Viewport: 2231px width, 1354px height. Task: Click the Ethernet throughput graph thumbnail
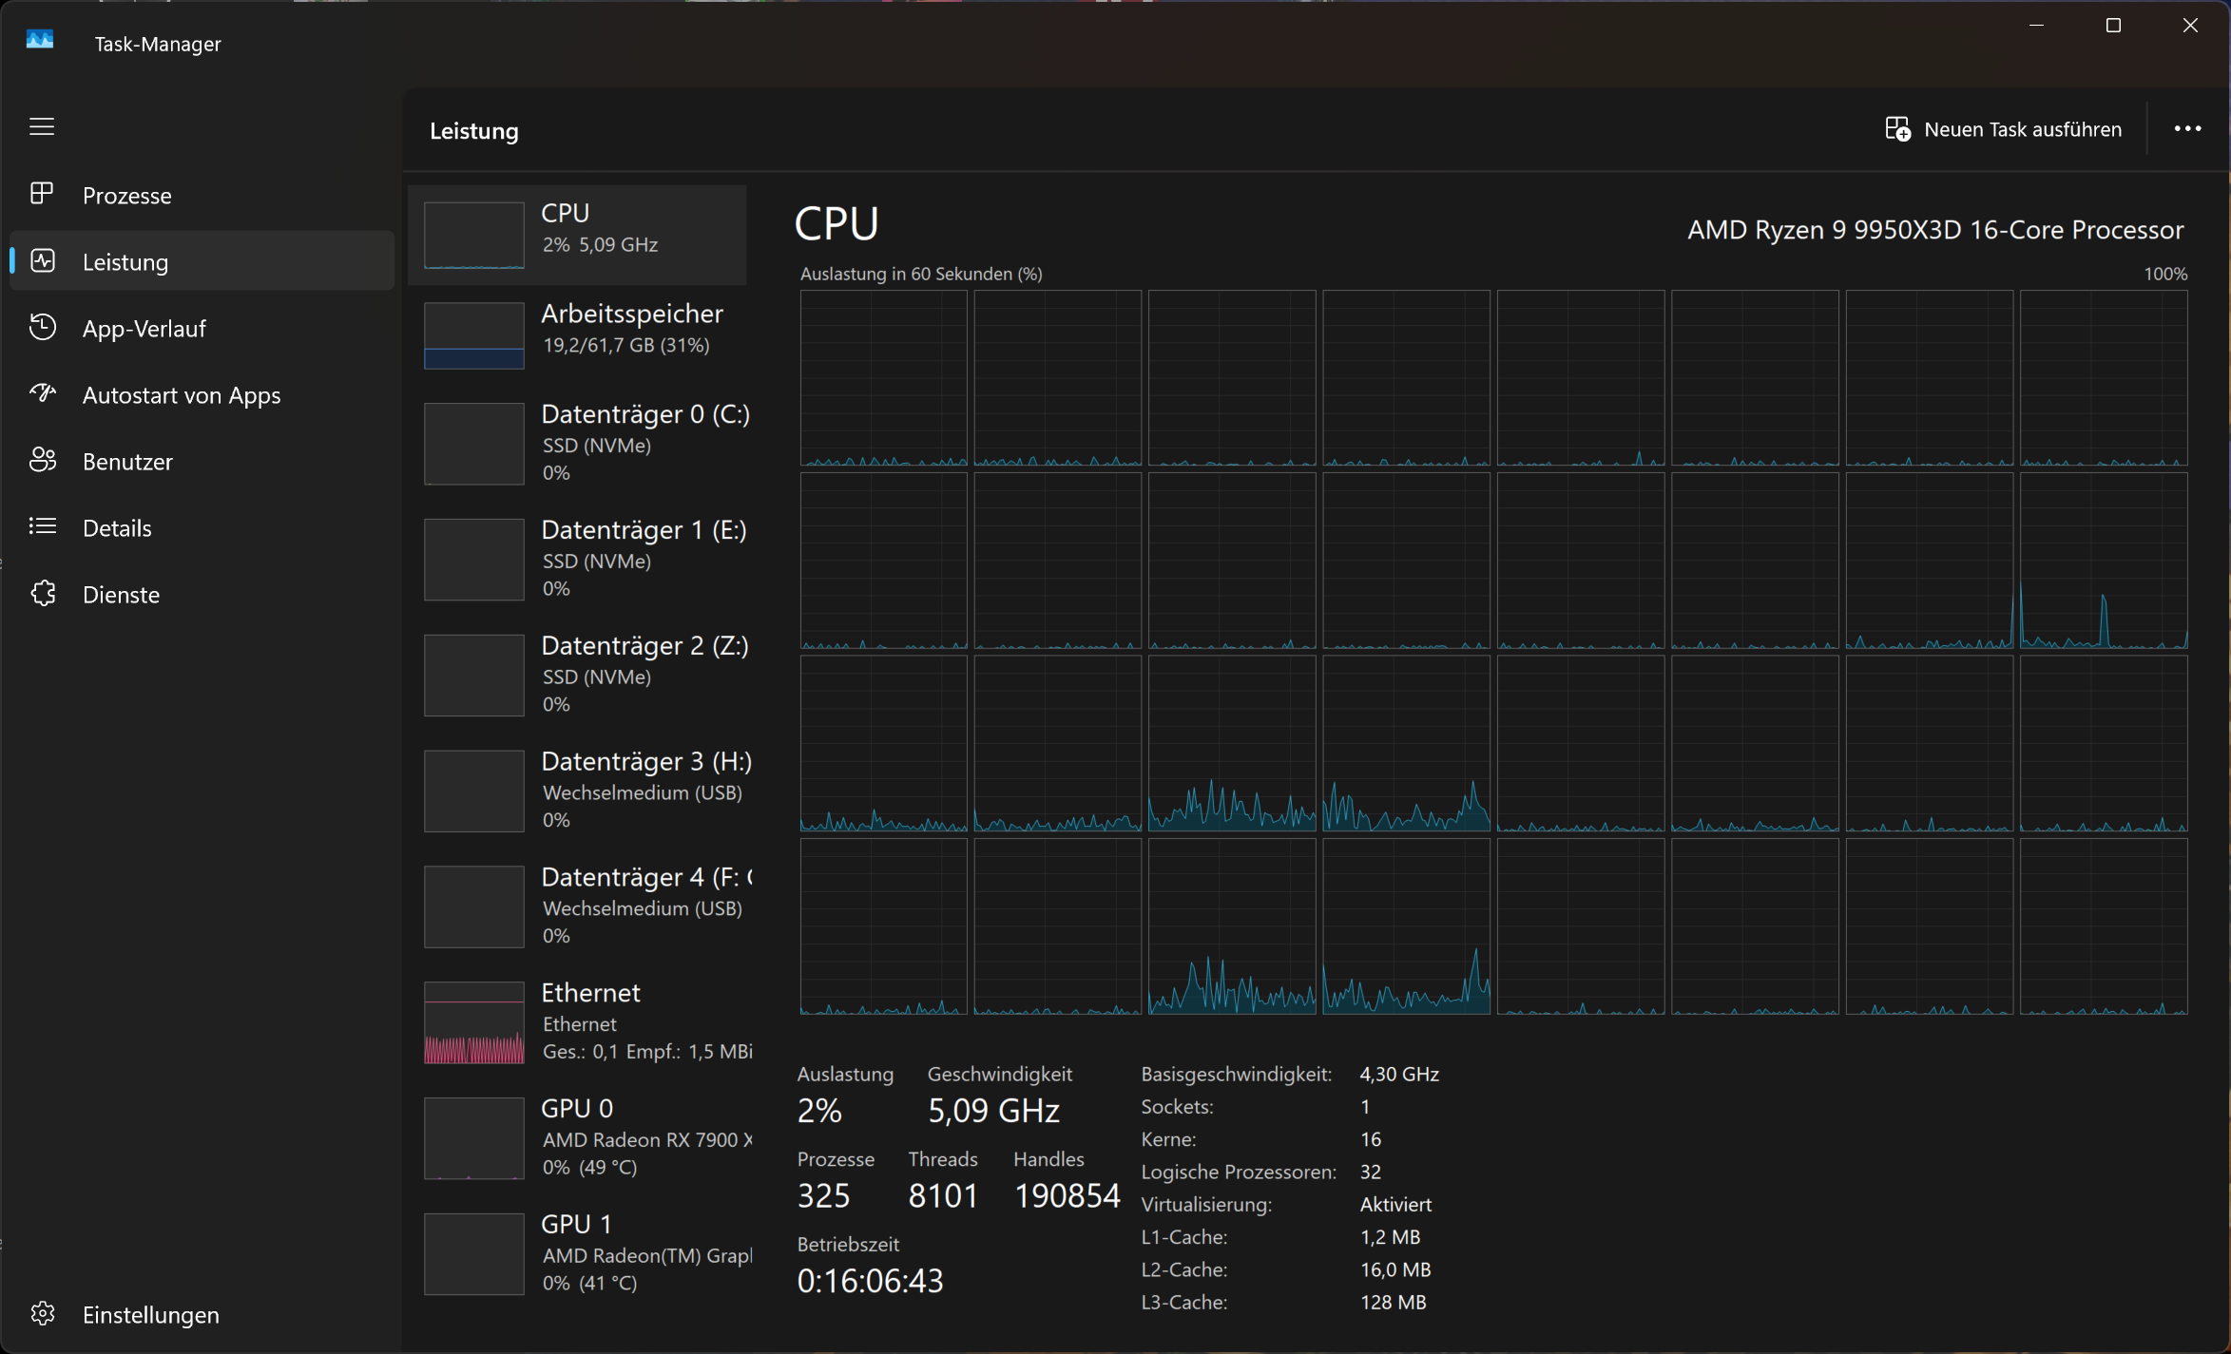tap(473, 1022)
